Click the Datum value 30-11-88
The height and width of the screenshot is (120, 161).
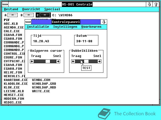[84, 41]
